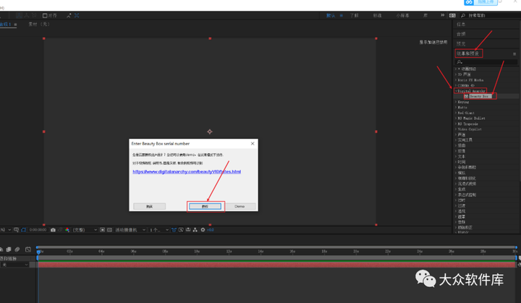Open the resolution (完整) dropdown
521x303 pixels.
tap(85, 230)
